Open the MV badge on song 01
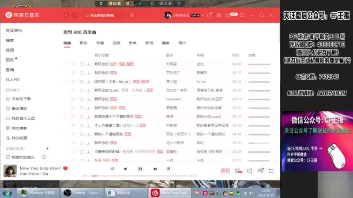Screen dimensions: 353x198 (x=130, y=64)
